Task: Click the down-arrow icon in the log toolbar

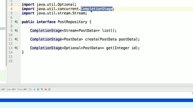Action: (34, 89)
